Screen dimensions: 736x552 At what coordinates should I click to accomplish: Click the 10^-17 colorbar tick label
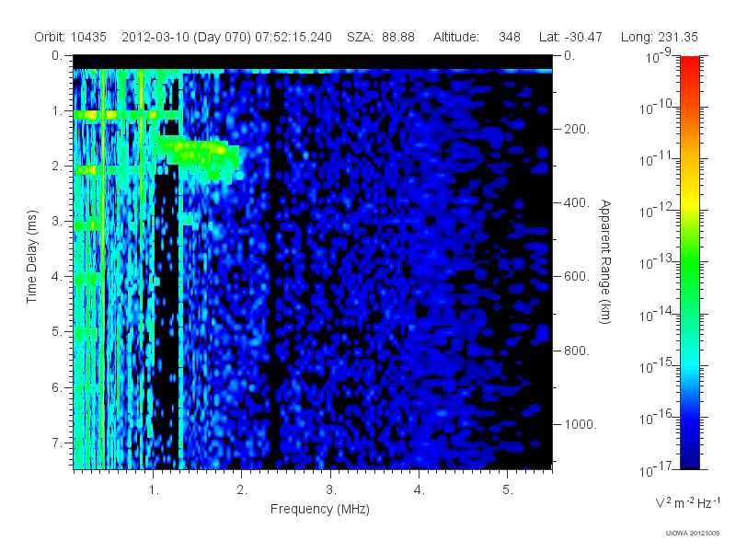click(657, 468)
